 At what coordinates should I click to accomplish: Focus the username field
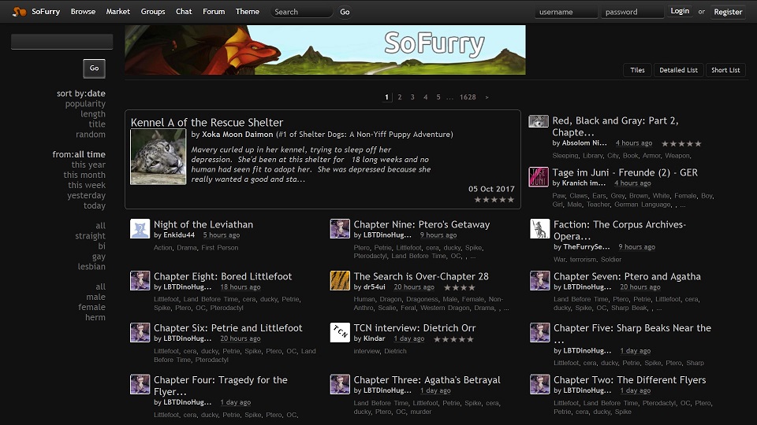pos(566,12)
